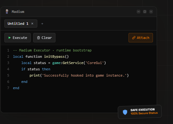The height and width of the screenshot is (124, 173).
Task: Maximize the Madium window
Action: pyautogui.click(x=145, y=12)
